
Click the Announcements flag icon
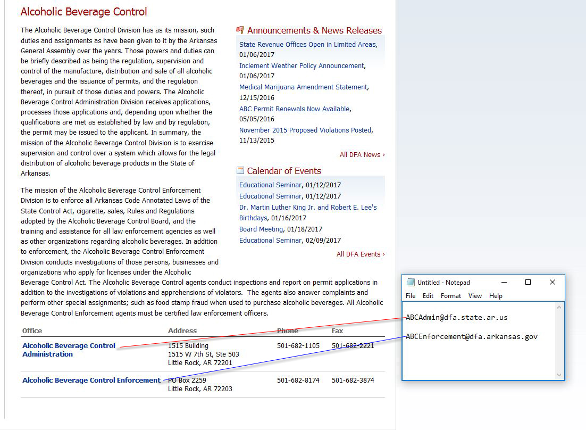(x=240, y=30)
